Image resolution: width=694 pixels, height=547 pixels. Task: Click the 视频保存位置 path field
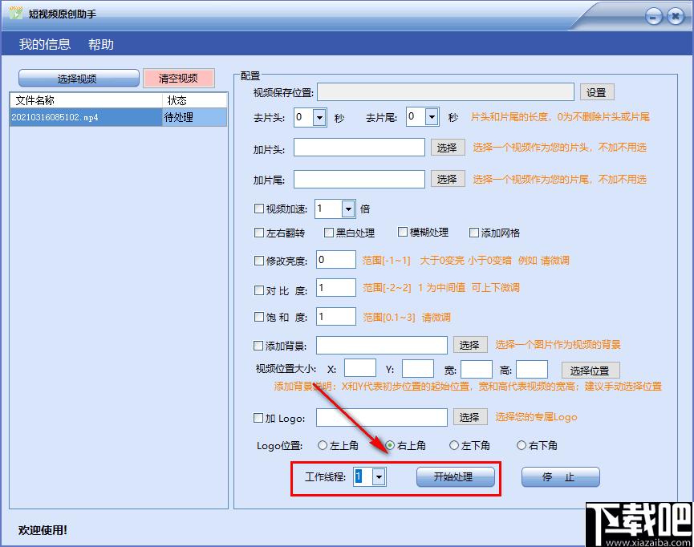click(445, 92)
